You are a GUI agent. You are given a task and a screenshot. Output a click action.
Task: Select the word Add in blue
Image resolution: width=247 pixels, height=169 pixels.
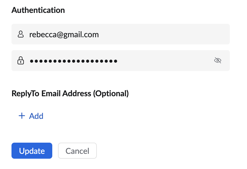[36, 116]
